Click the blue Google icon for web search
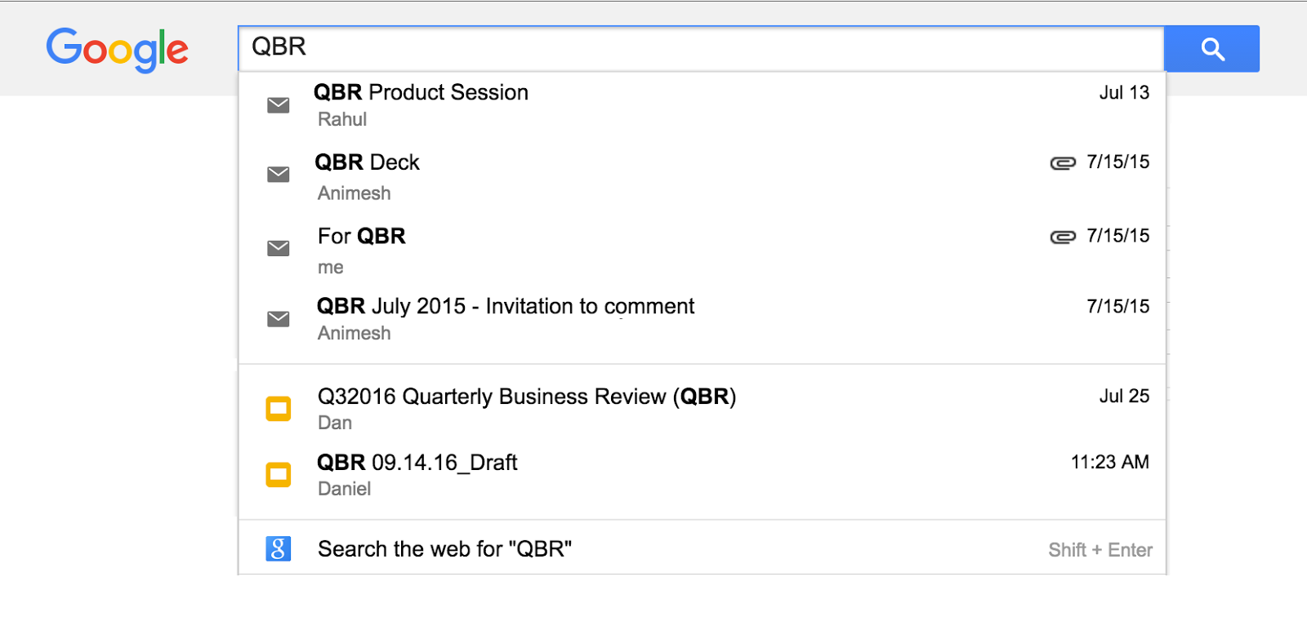Viewport: 1307px width, 621px height. tap(279, 549)
